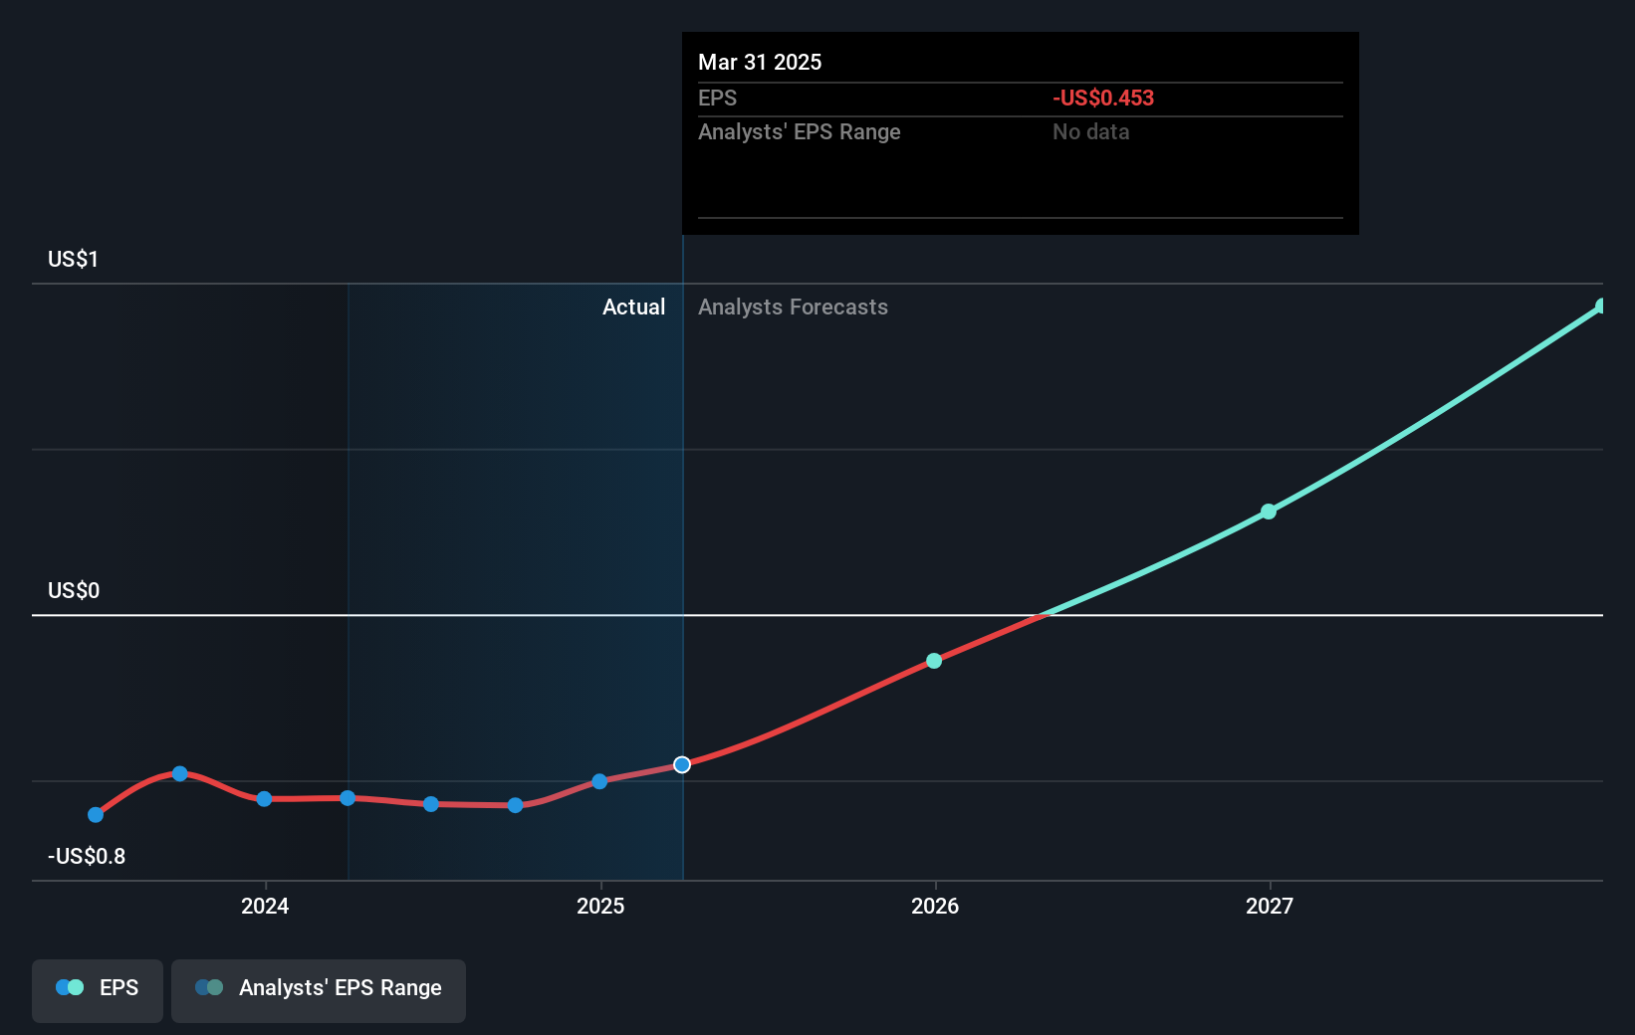Click the EPS row label in tooltip
The height and width of the screenshot is (1035, 1635).
pos(717,98)
